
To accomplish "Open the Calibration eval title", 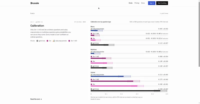I will (x=37, y=26).
